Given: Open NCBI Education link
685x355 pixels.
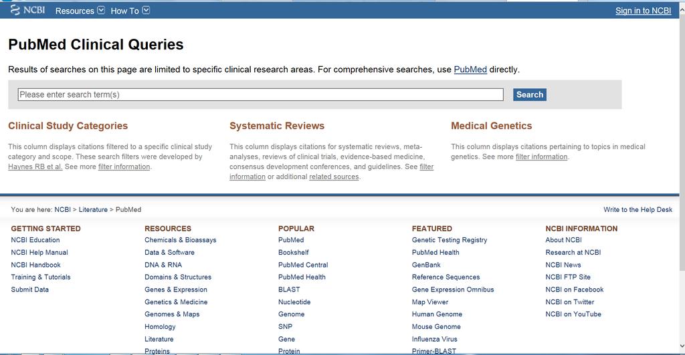Looking at the screenshot, I should (35, 240).
